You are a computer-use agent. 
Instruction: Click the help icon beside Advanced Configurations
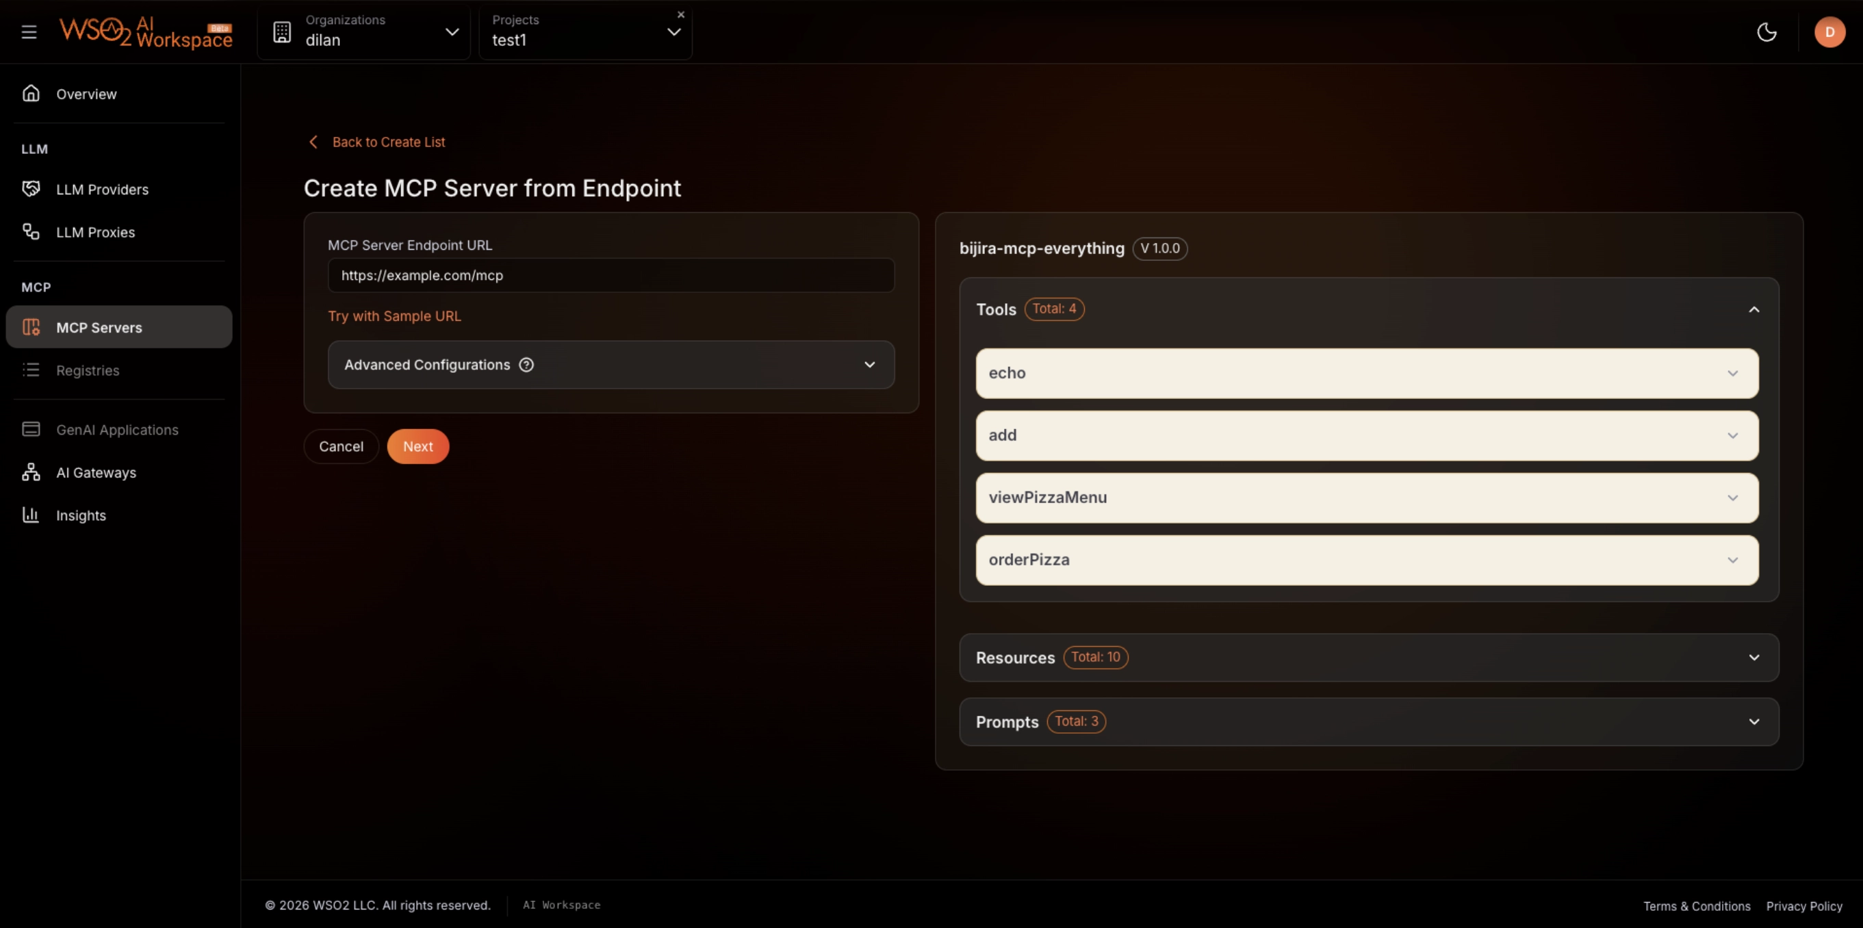(526, 365)
